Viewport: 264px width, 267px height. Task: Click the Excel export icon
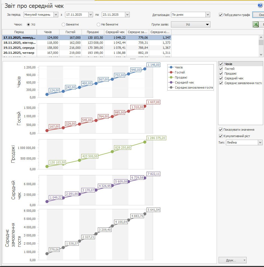point(256,24)
